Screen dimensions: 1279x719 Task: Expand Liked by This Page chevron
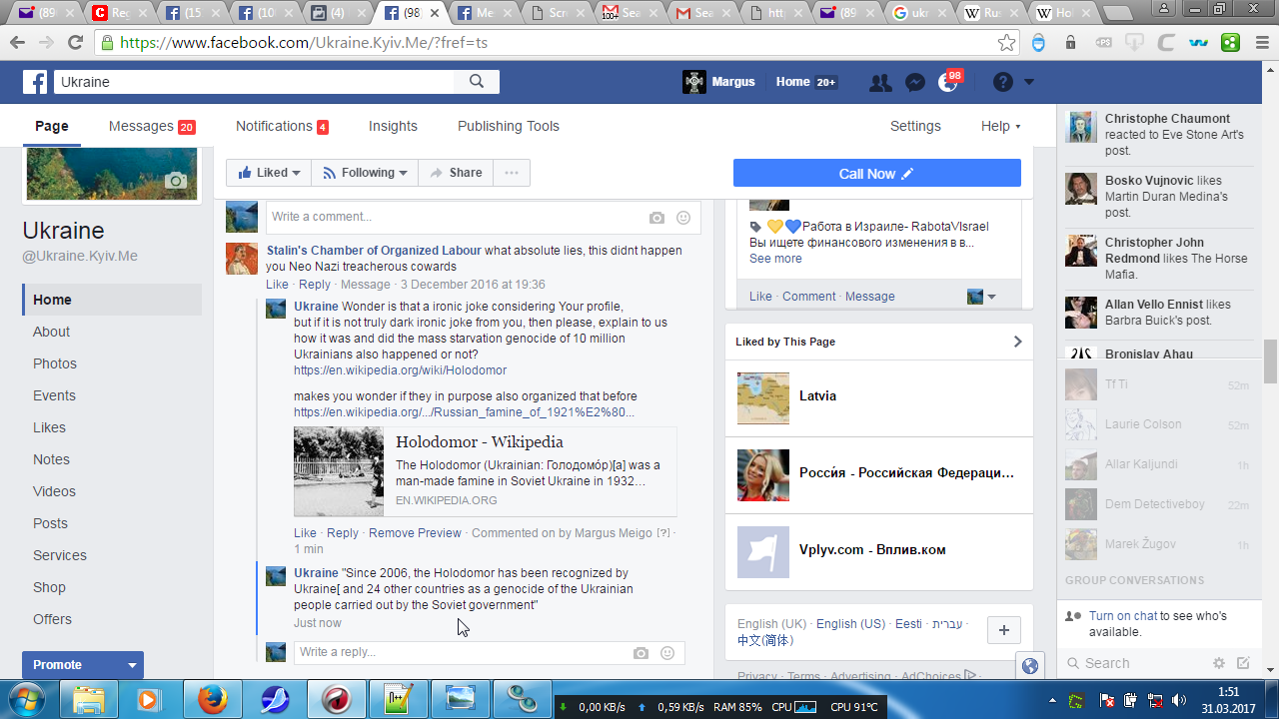click(1017, 342)
